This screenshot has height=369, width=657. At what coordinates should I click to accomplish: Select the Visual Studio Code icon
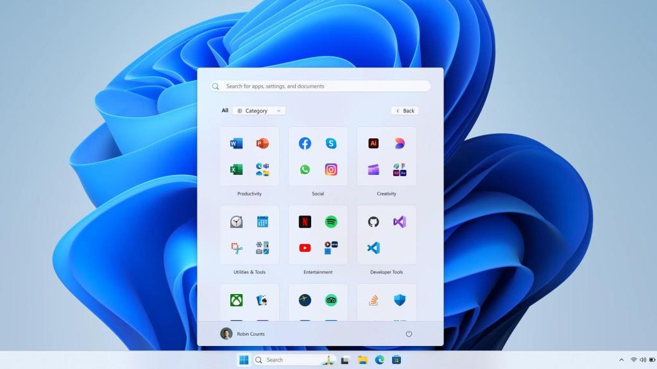[373, 248]
